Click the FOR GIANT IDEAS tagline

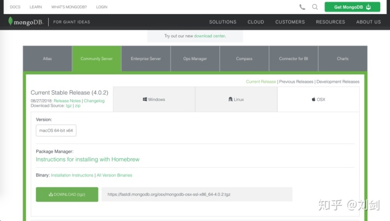[x=71, y=22]
